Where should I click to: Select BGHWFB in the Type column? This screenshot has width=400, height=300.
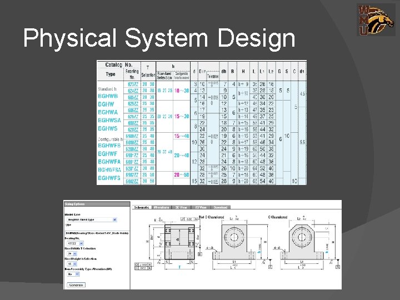109,146
